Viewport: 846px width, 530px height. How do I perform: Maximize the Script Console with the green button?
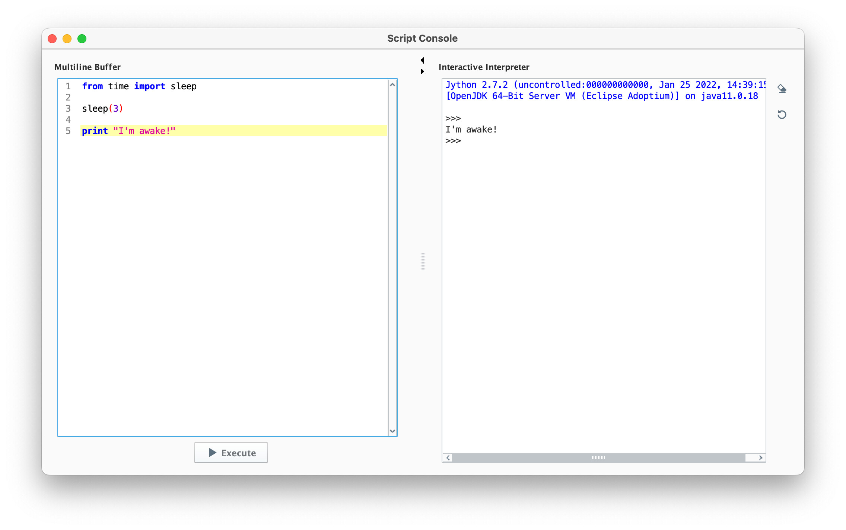click(82, 39)
